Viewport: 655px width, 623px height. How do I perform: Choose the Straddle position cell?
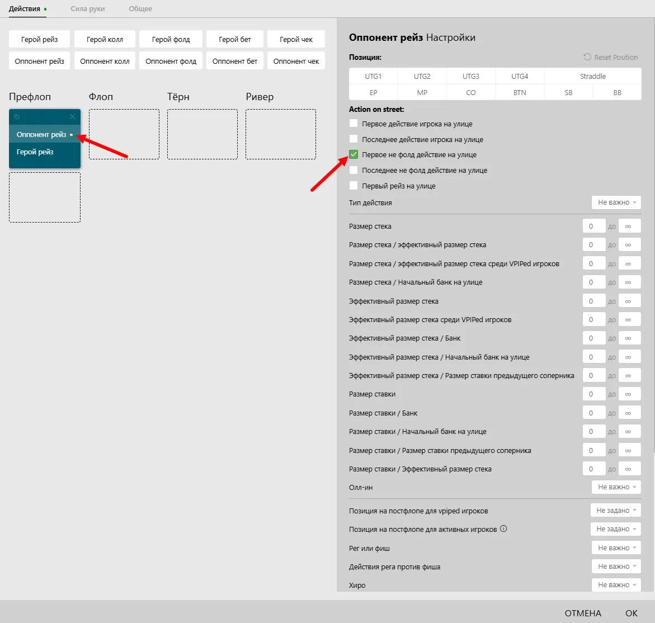click(592, 76)
